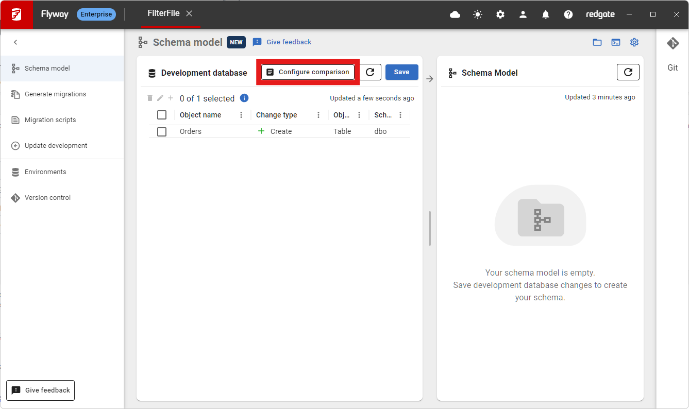Click the edit pencil icon
This screenshot has width=689, height=409.
[x=160, y=98]
